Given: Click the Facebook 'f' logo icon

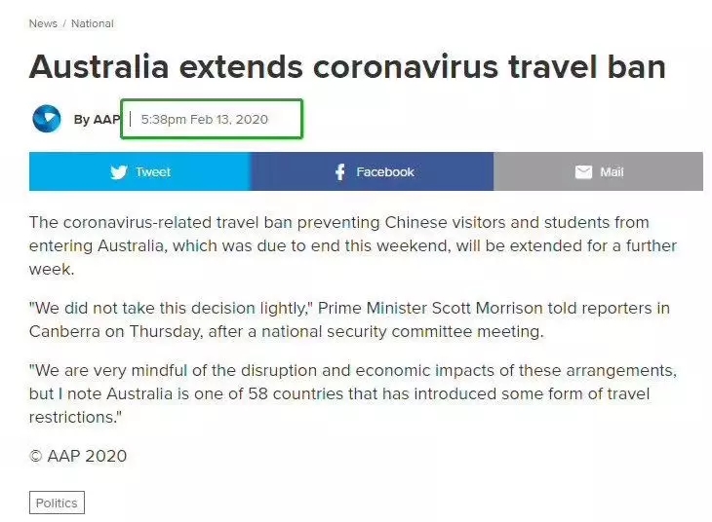Looking at the screenshot, I should (x=339, y=172).
